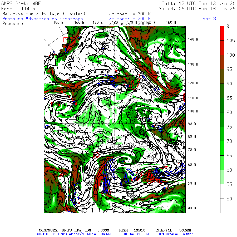Click the '70 W' longitude label
The image size is (237, 237).
pyautogui.click(x=192, y=150)
